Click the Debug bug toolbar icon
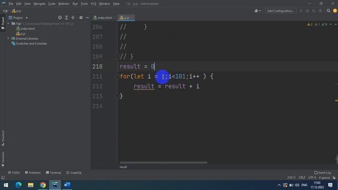338x190 pixels. click(x=307, y=11)
